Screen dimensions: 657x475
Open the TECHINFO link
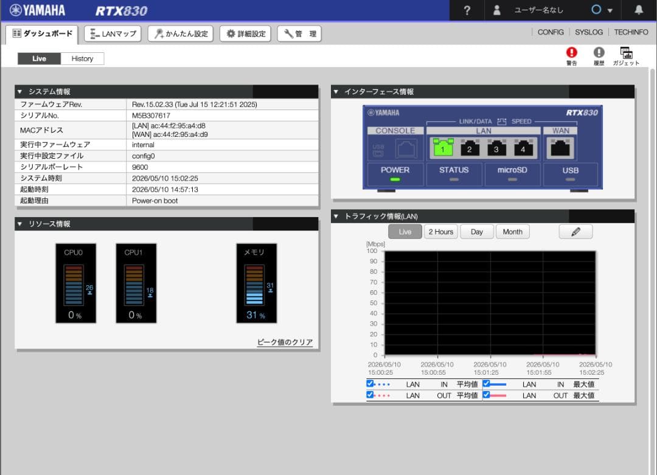[631, 32]
